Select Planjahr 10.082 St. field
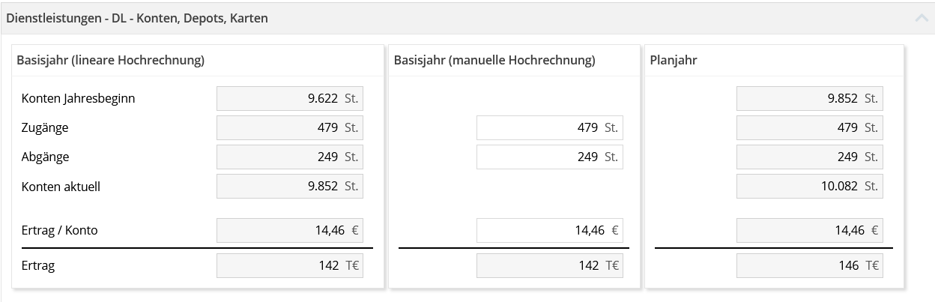The width and height of the screenshot is (935, 302). coord(810,186)
